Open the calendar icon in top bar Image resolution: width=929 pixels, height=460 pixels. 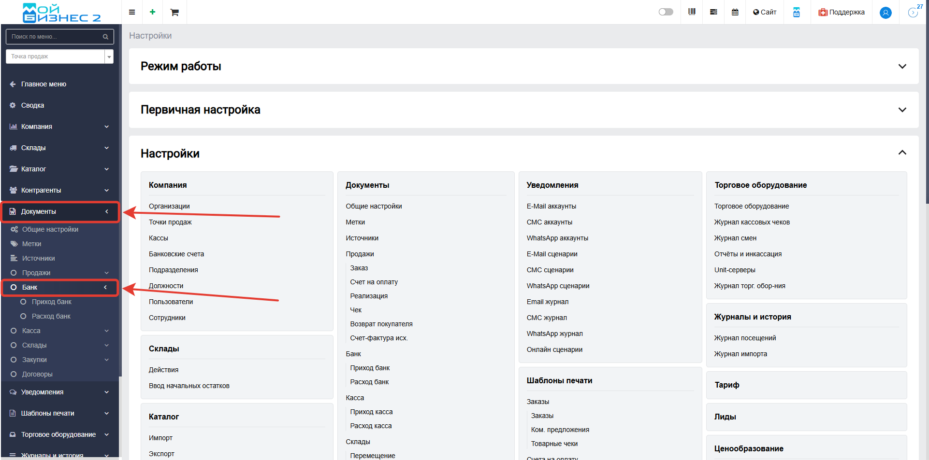(735, 12)
